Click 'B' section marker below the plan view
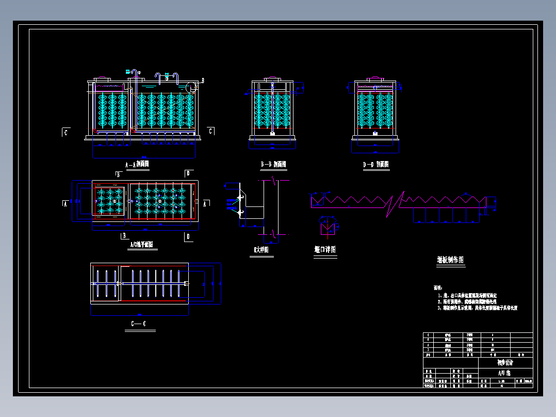 pyautogui.click(x=124, y=236)
